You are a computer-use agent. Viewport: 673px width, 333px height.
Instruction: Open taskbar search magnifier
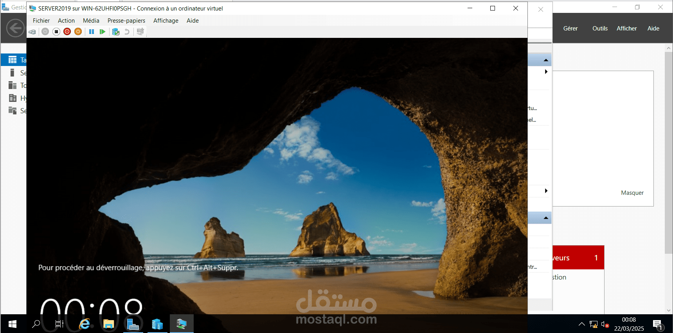point(36,324)
